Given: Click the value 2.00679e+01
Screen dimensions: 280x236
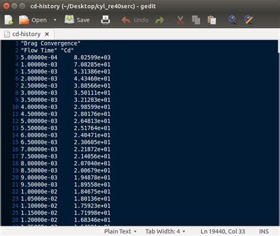Looking at the screenshot, I should [92, 170].
